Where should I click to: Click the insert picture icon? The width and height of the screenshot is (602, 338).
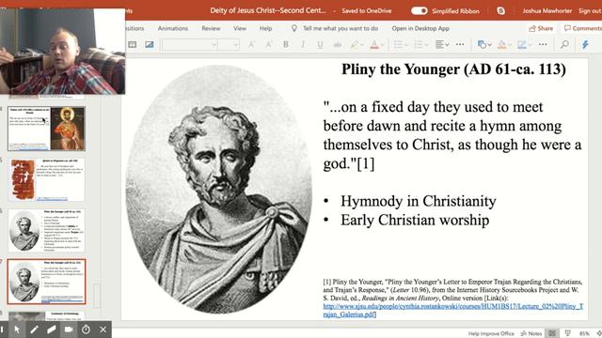point(150,45)
